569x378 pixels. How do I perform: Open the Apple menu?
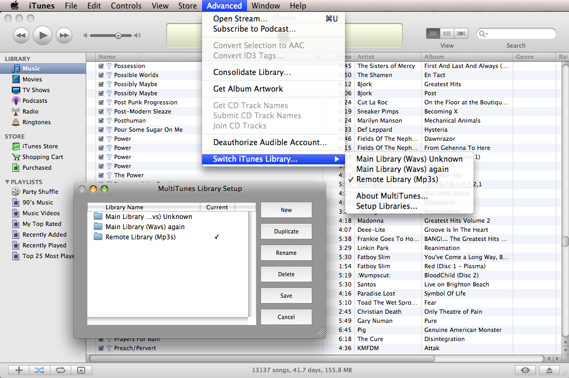14,5
